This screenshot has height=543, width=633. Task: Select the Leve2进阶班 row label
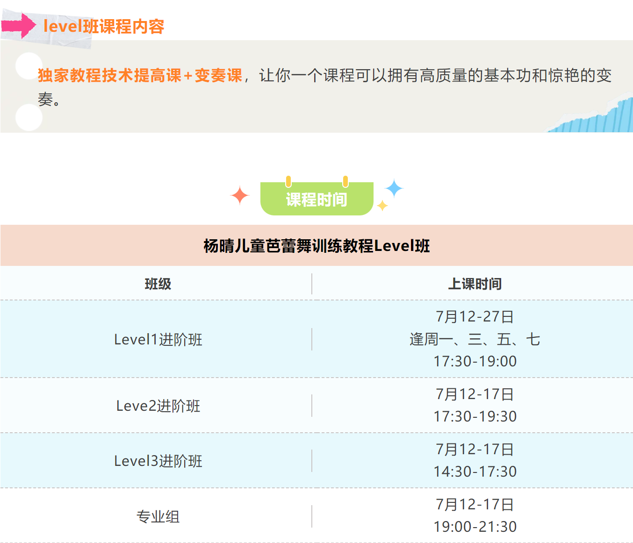click(158, 406)
